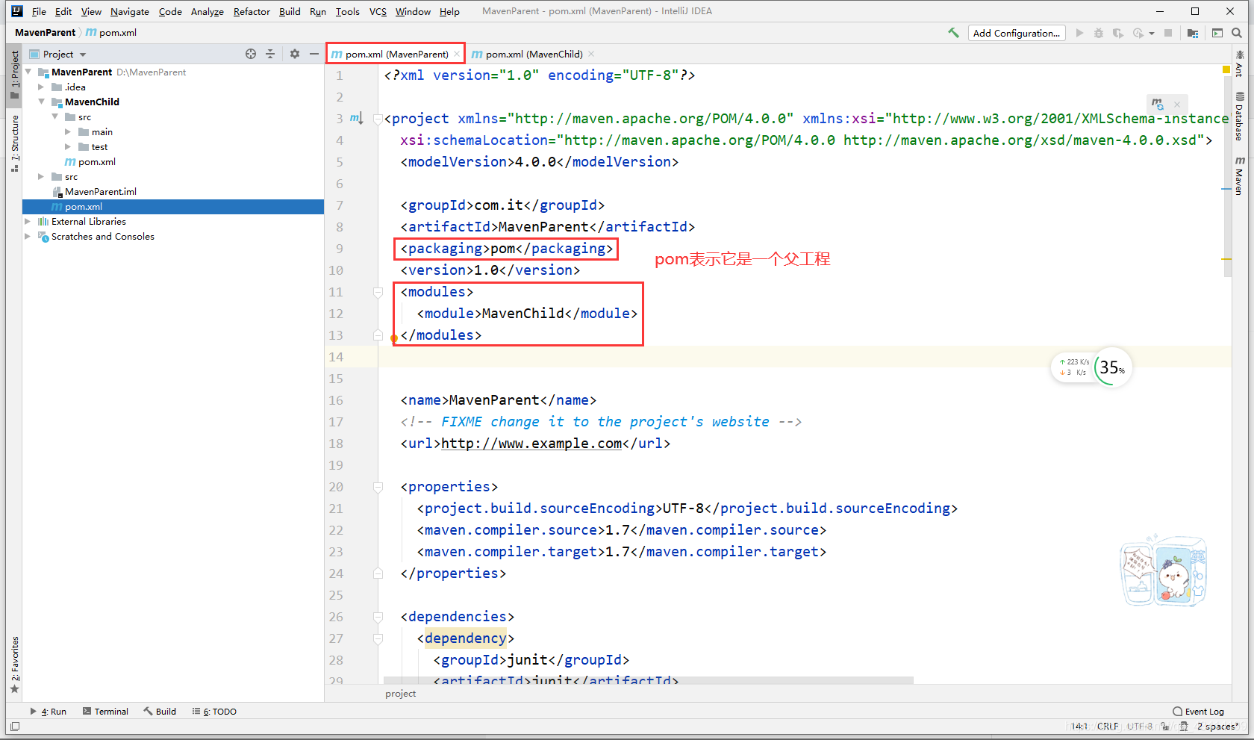Expand External Libraries node

(28, 222)
